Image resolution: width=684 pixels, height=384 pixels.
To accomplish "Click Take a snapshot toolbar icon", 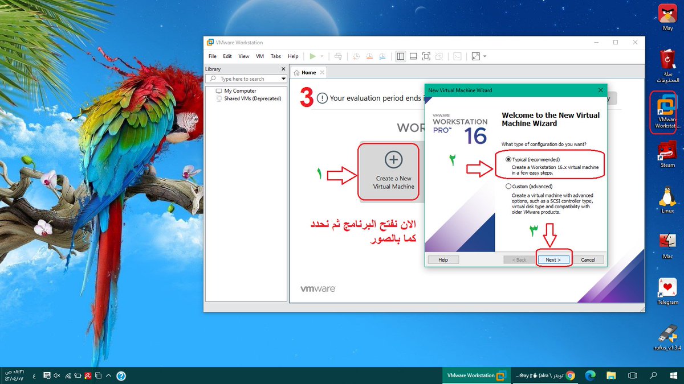I will (x=356, y=56).
